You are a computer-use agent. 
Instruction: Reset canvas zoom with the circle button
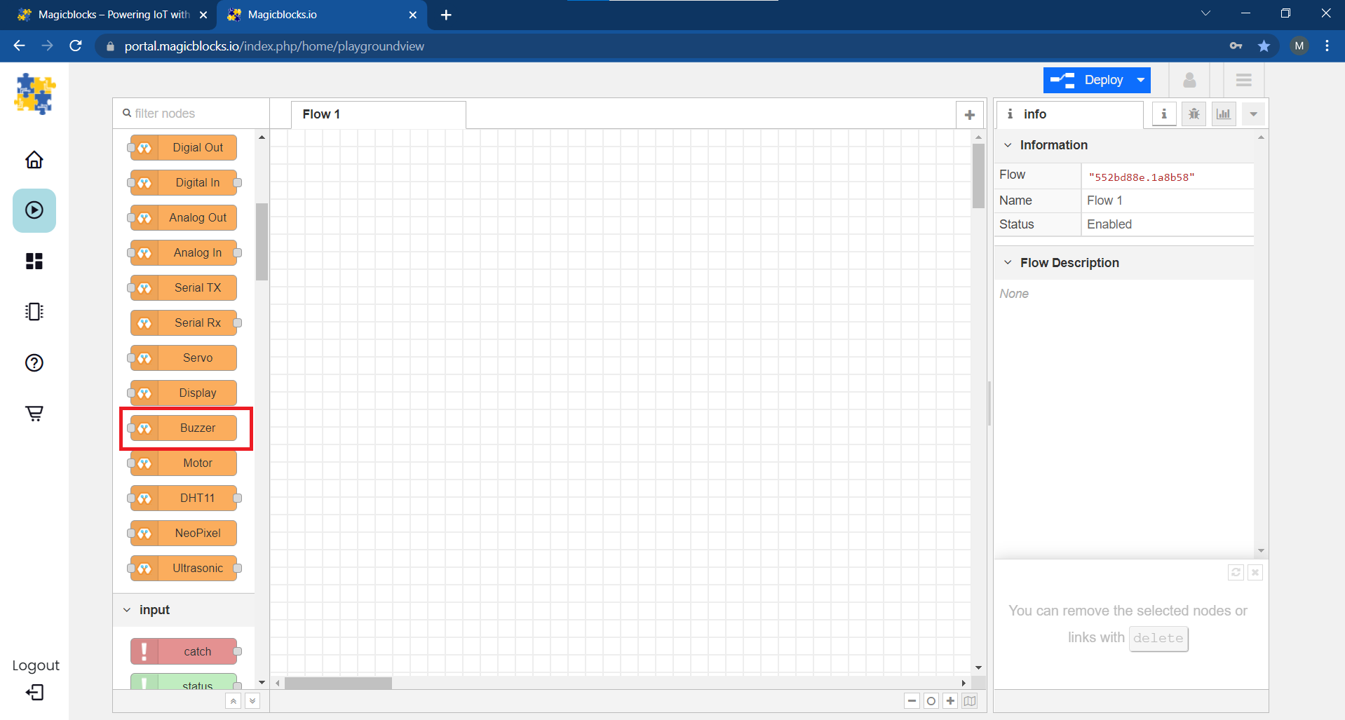[931, 701]
